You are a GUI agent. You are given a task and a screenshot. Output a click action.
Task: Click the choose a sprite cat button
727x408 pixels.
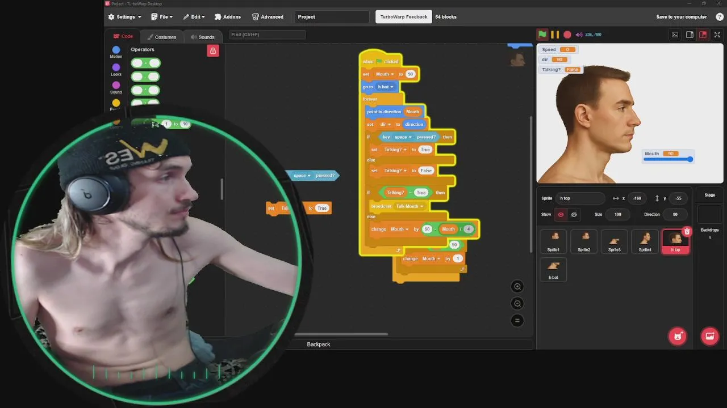tap(677, 336)
